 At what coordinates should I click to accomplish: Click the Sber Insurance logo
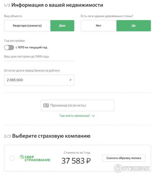pos(35,158)
